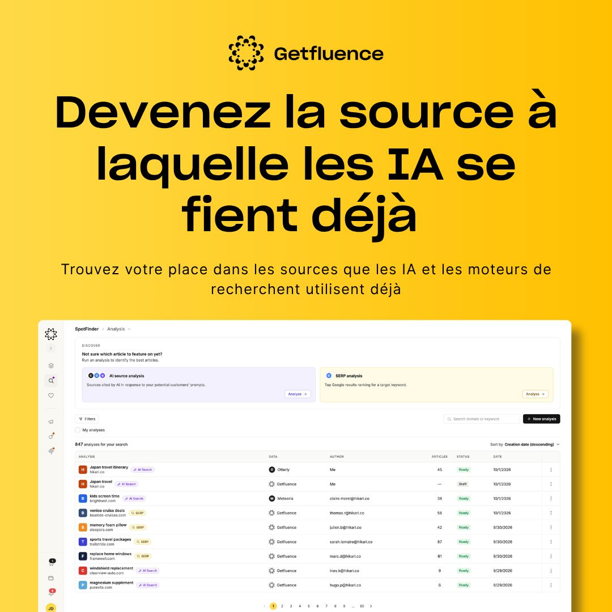Click the H avatar of Japan travel itinerary
This screenshot has height=612, width=612.
83,470
